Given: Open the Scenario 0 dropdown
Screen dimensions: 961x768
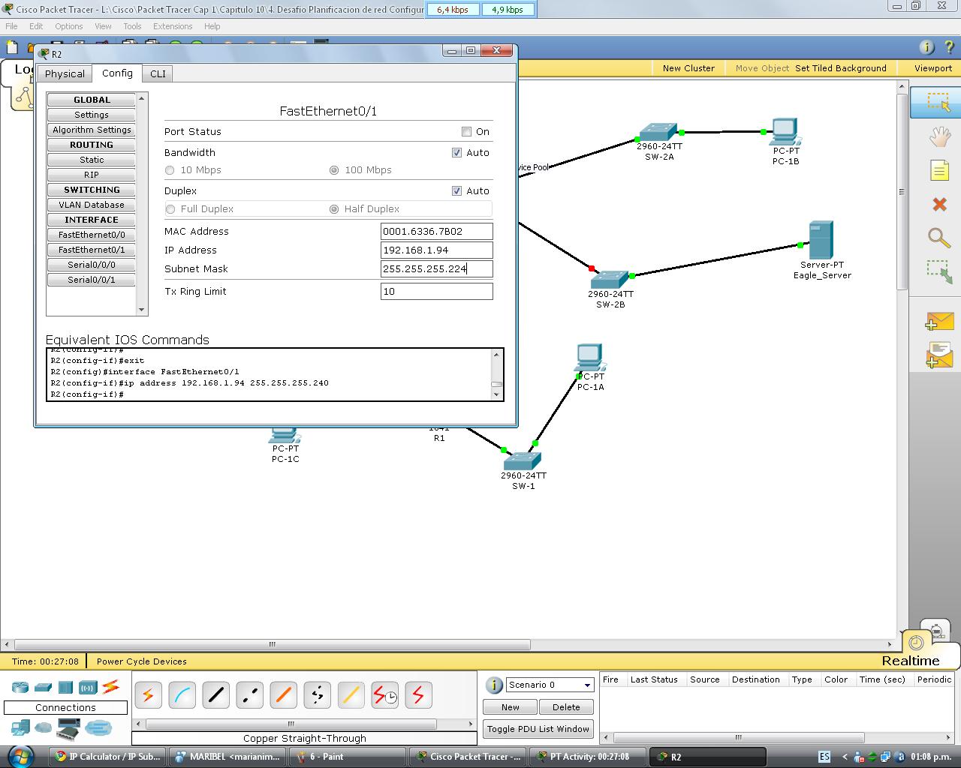Looking at the screenshot, I should 550,685.
